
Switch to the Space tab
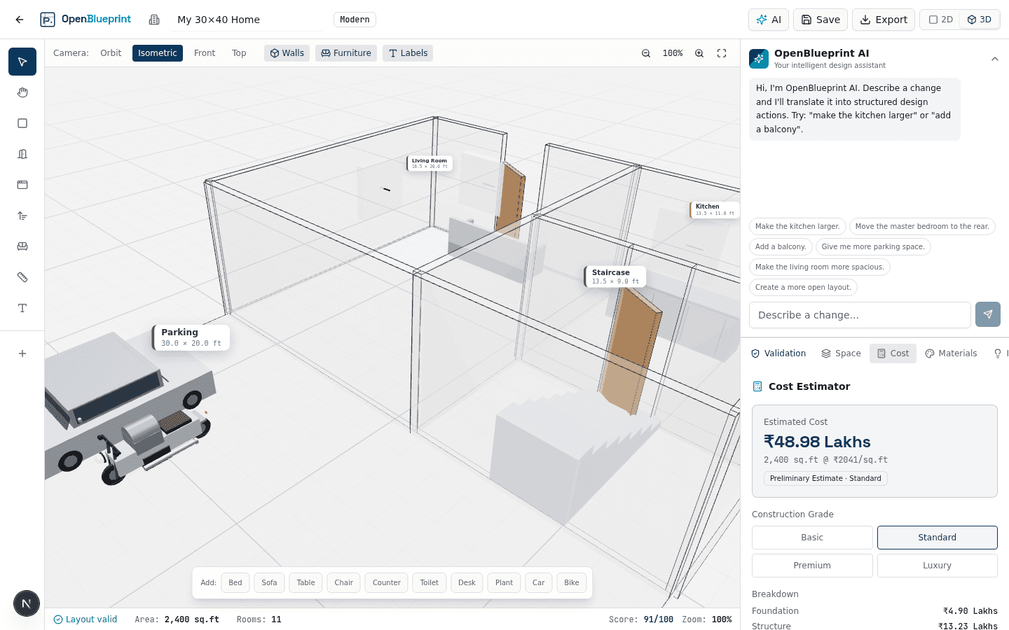click(841, 353)
